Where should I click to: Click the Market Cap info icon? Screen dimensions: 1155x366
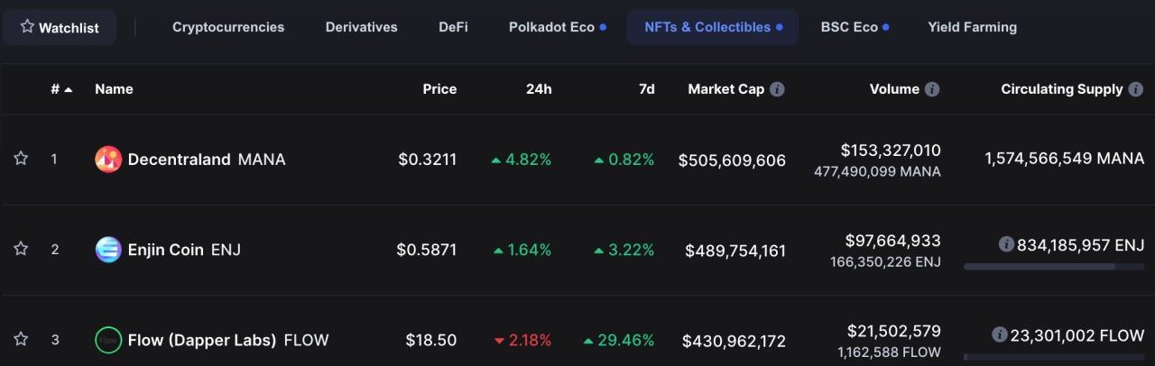click(x=777, y=89)
